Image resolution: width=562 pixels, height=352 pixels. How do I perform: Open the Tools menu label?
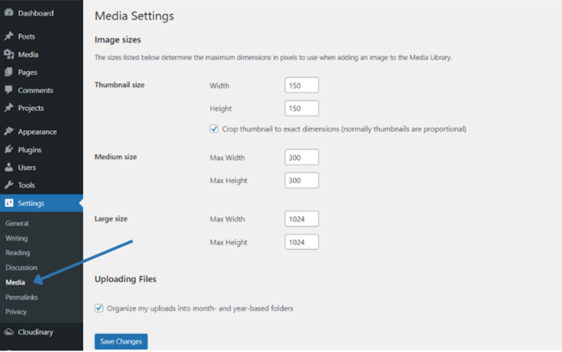click(26, 185)
